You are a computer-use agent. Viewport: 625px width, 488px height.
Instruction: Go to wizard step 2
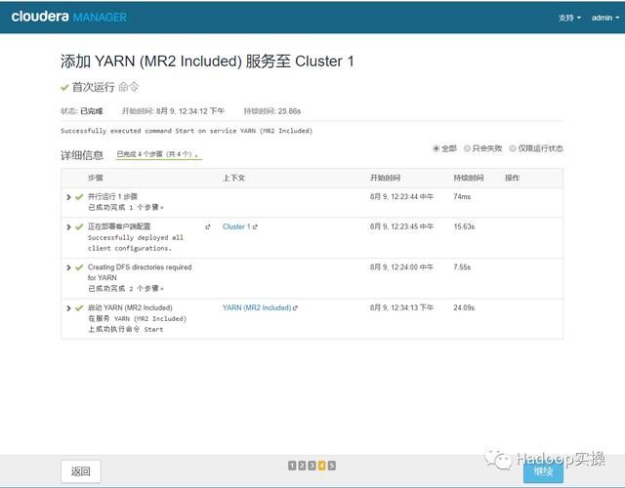coord(302,466)
